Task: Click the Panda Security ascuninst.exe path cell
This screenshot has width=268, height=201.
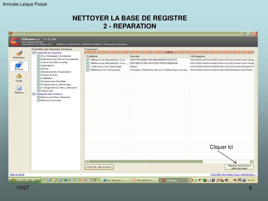Action: 158,70
